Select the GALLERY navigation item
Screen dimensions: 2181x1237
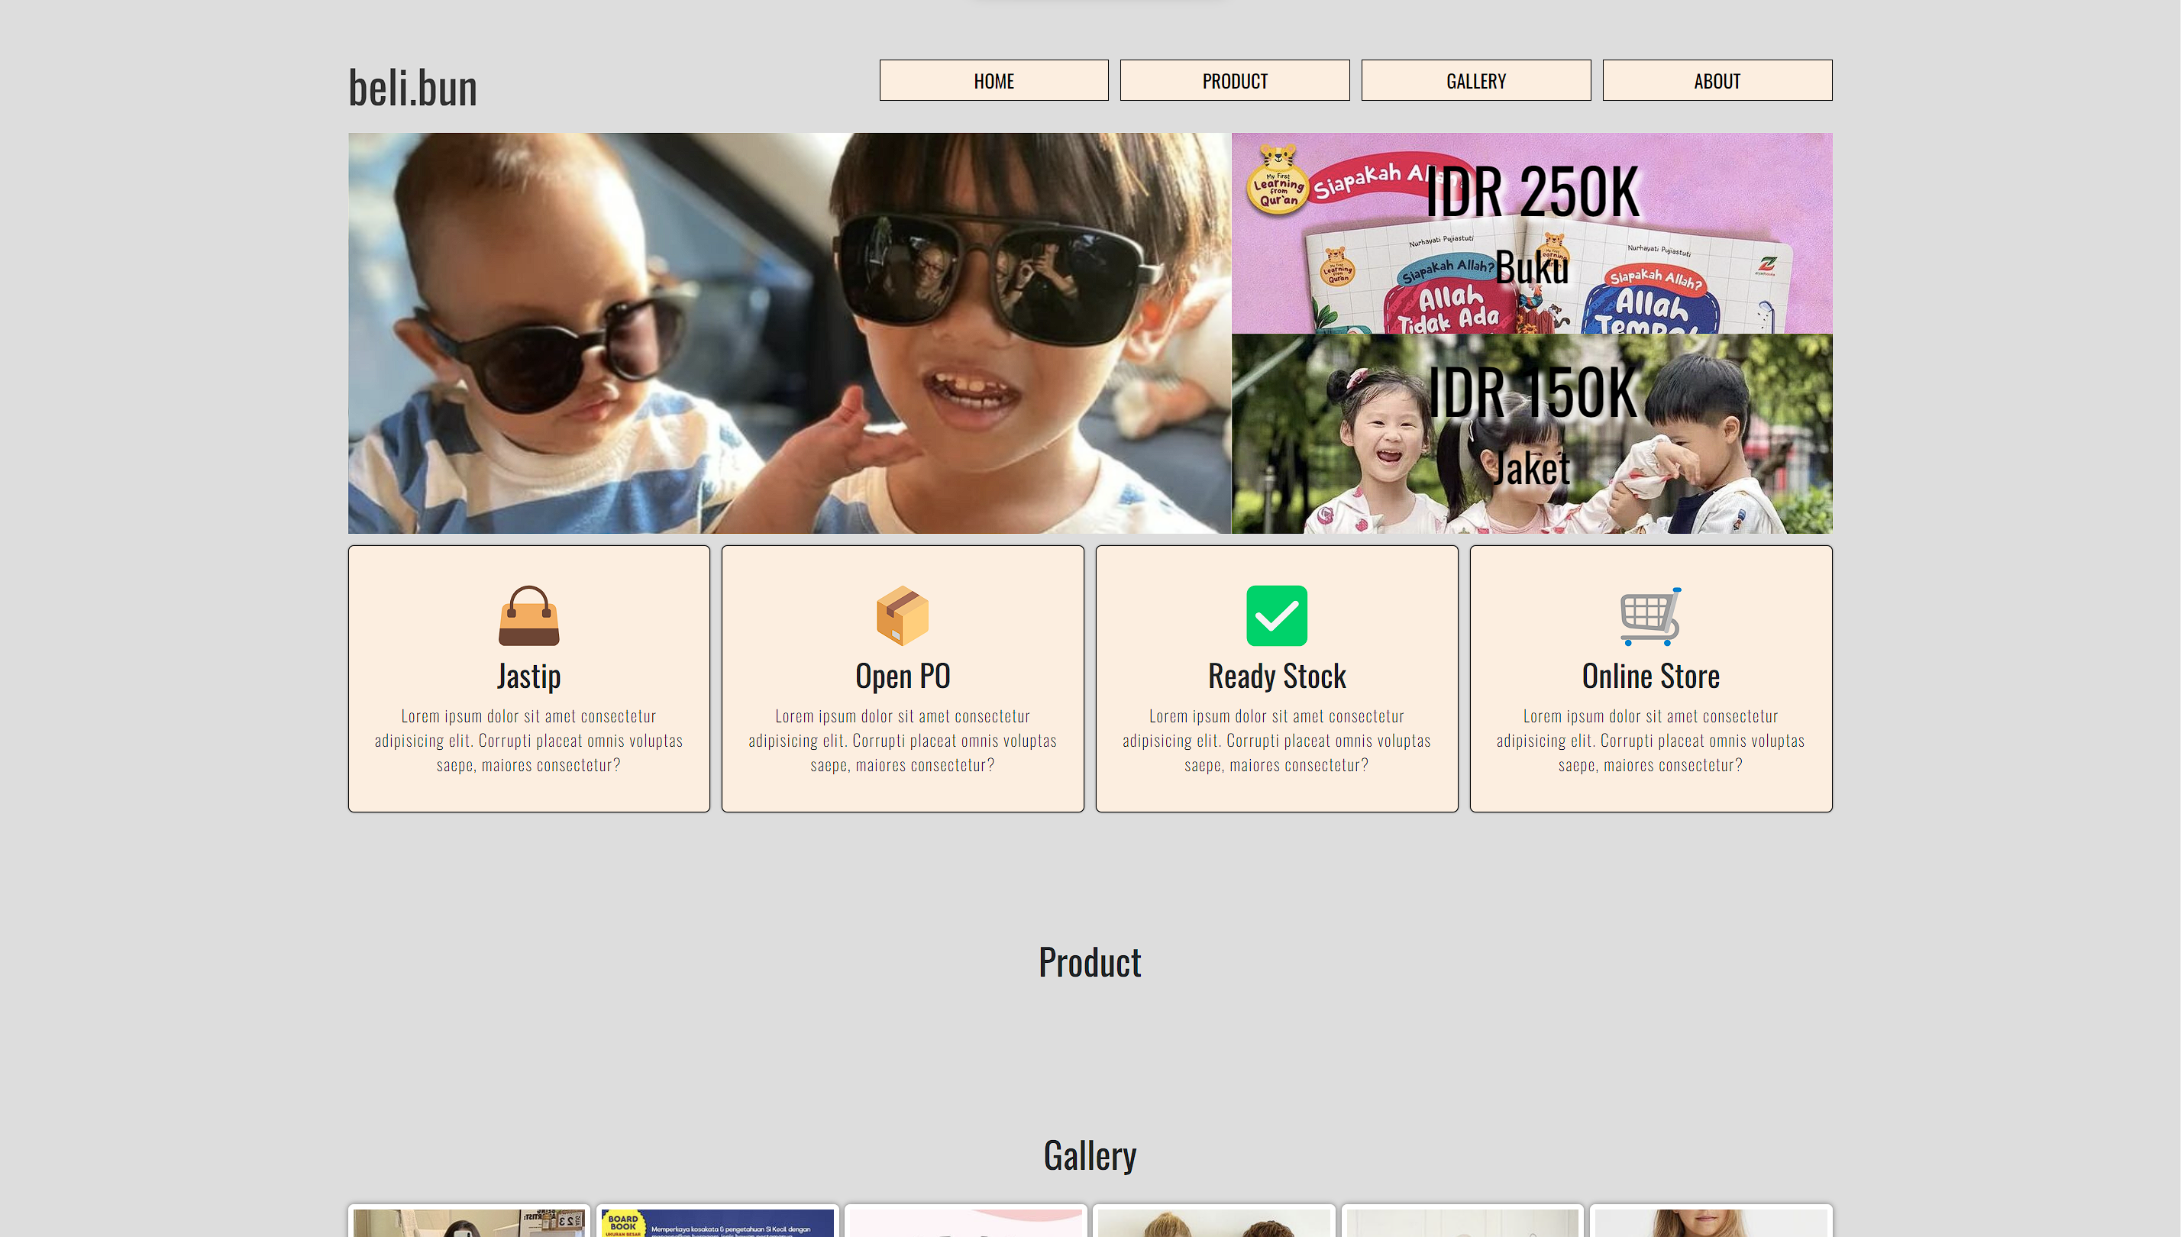point(1476,81)
